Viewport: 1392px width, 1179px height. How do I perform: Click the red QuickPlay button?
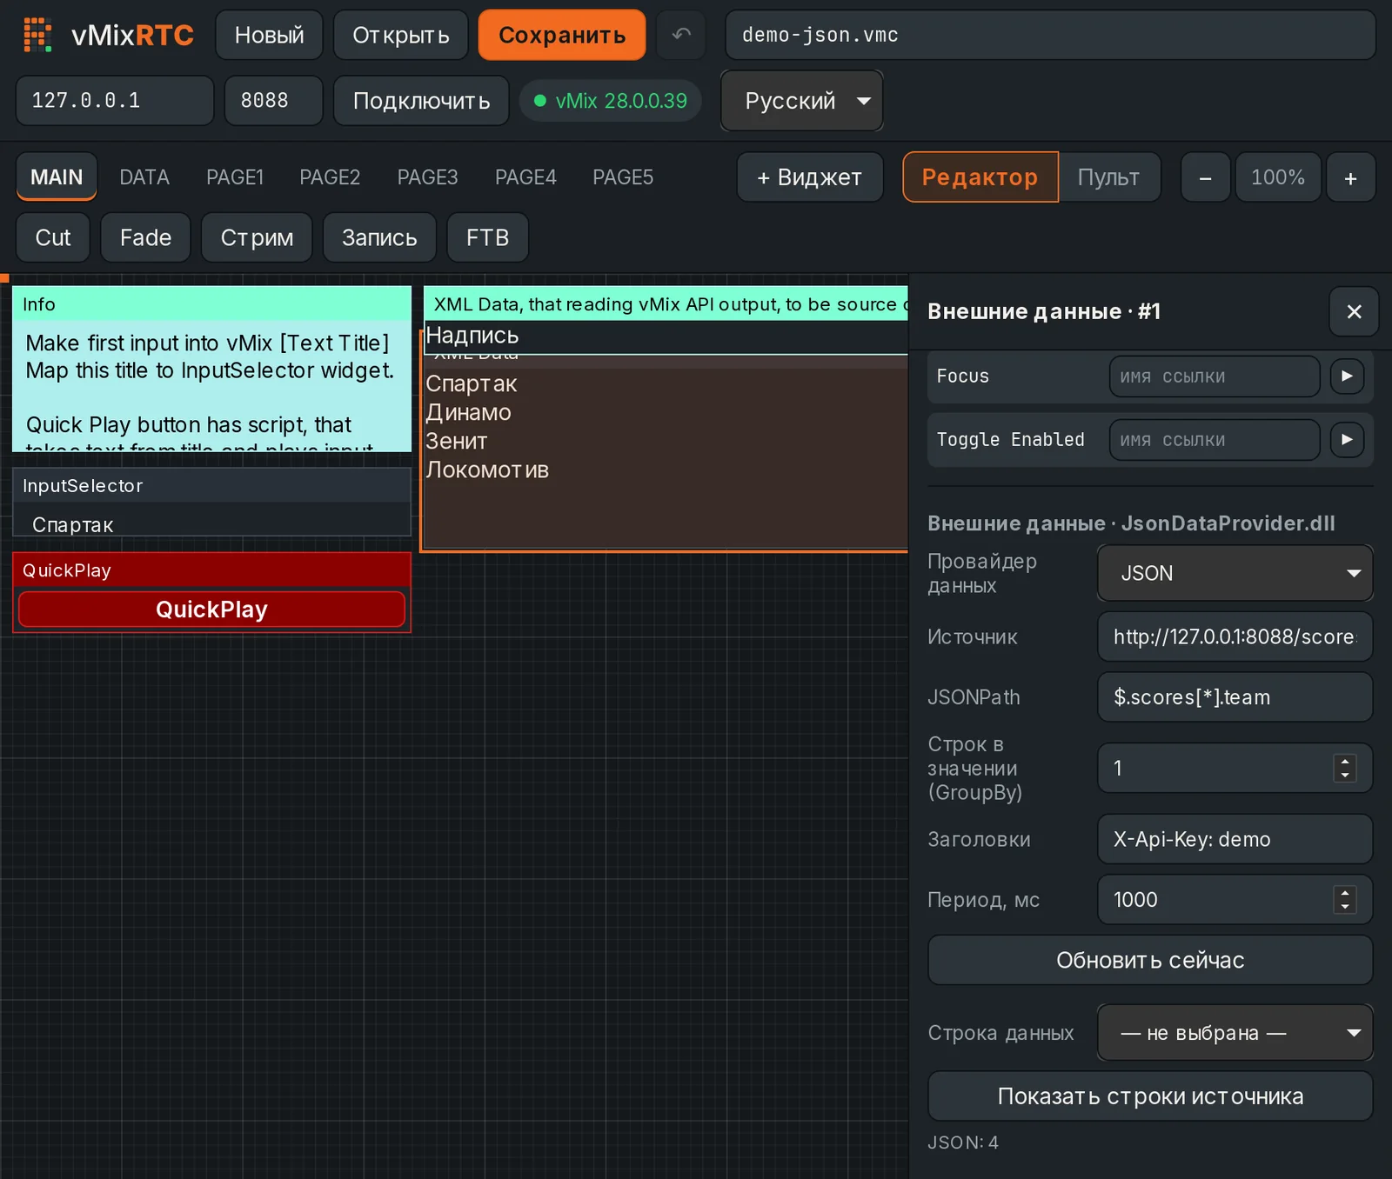point(211,609)
